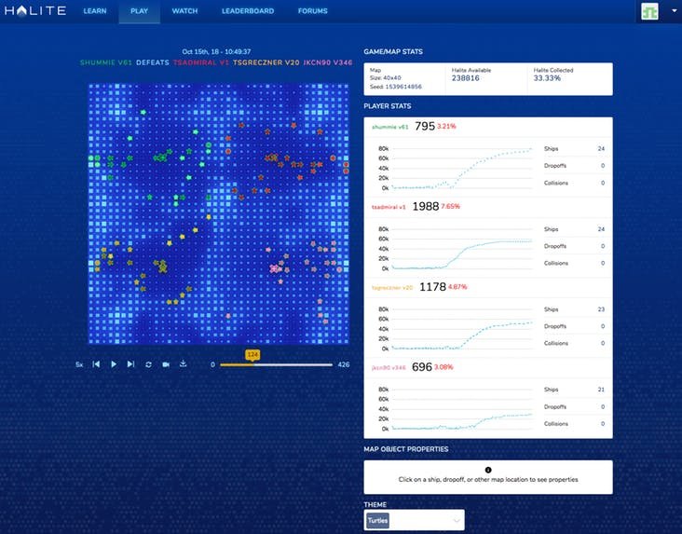Click the info icon in Map Object Properties
The image size is (682, 534).
tap(488, 470)
